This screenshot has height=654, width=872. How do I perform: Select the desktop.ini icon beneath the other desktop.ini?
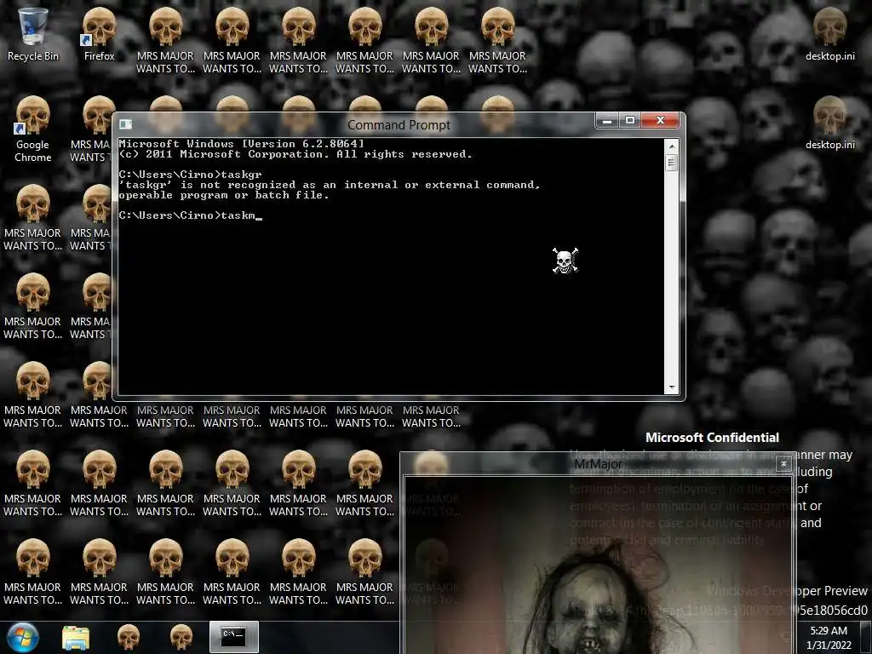829,123
